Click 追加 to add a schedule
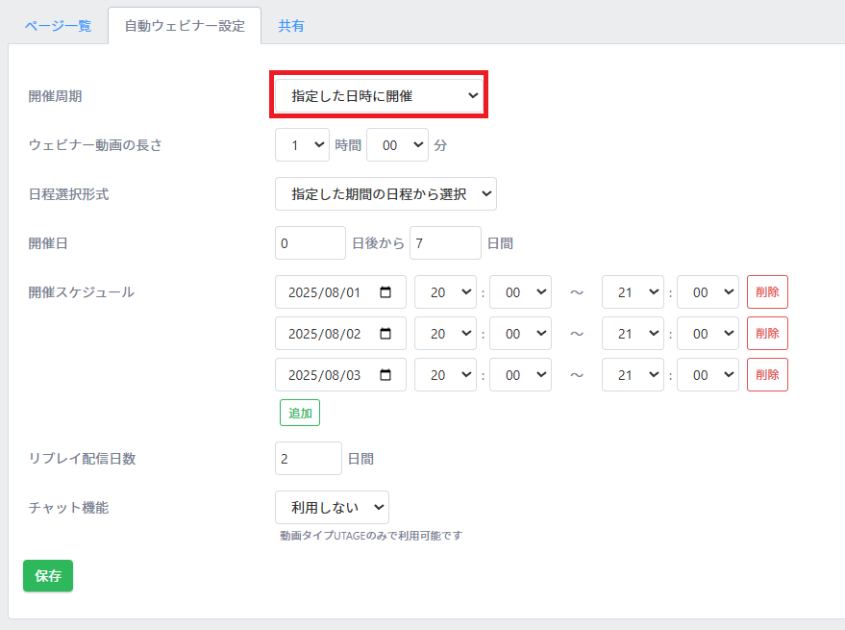This screenshot has height=630, width=845. point(300,413)
